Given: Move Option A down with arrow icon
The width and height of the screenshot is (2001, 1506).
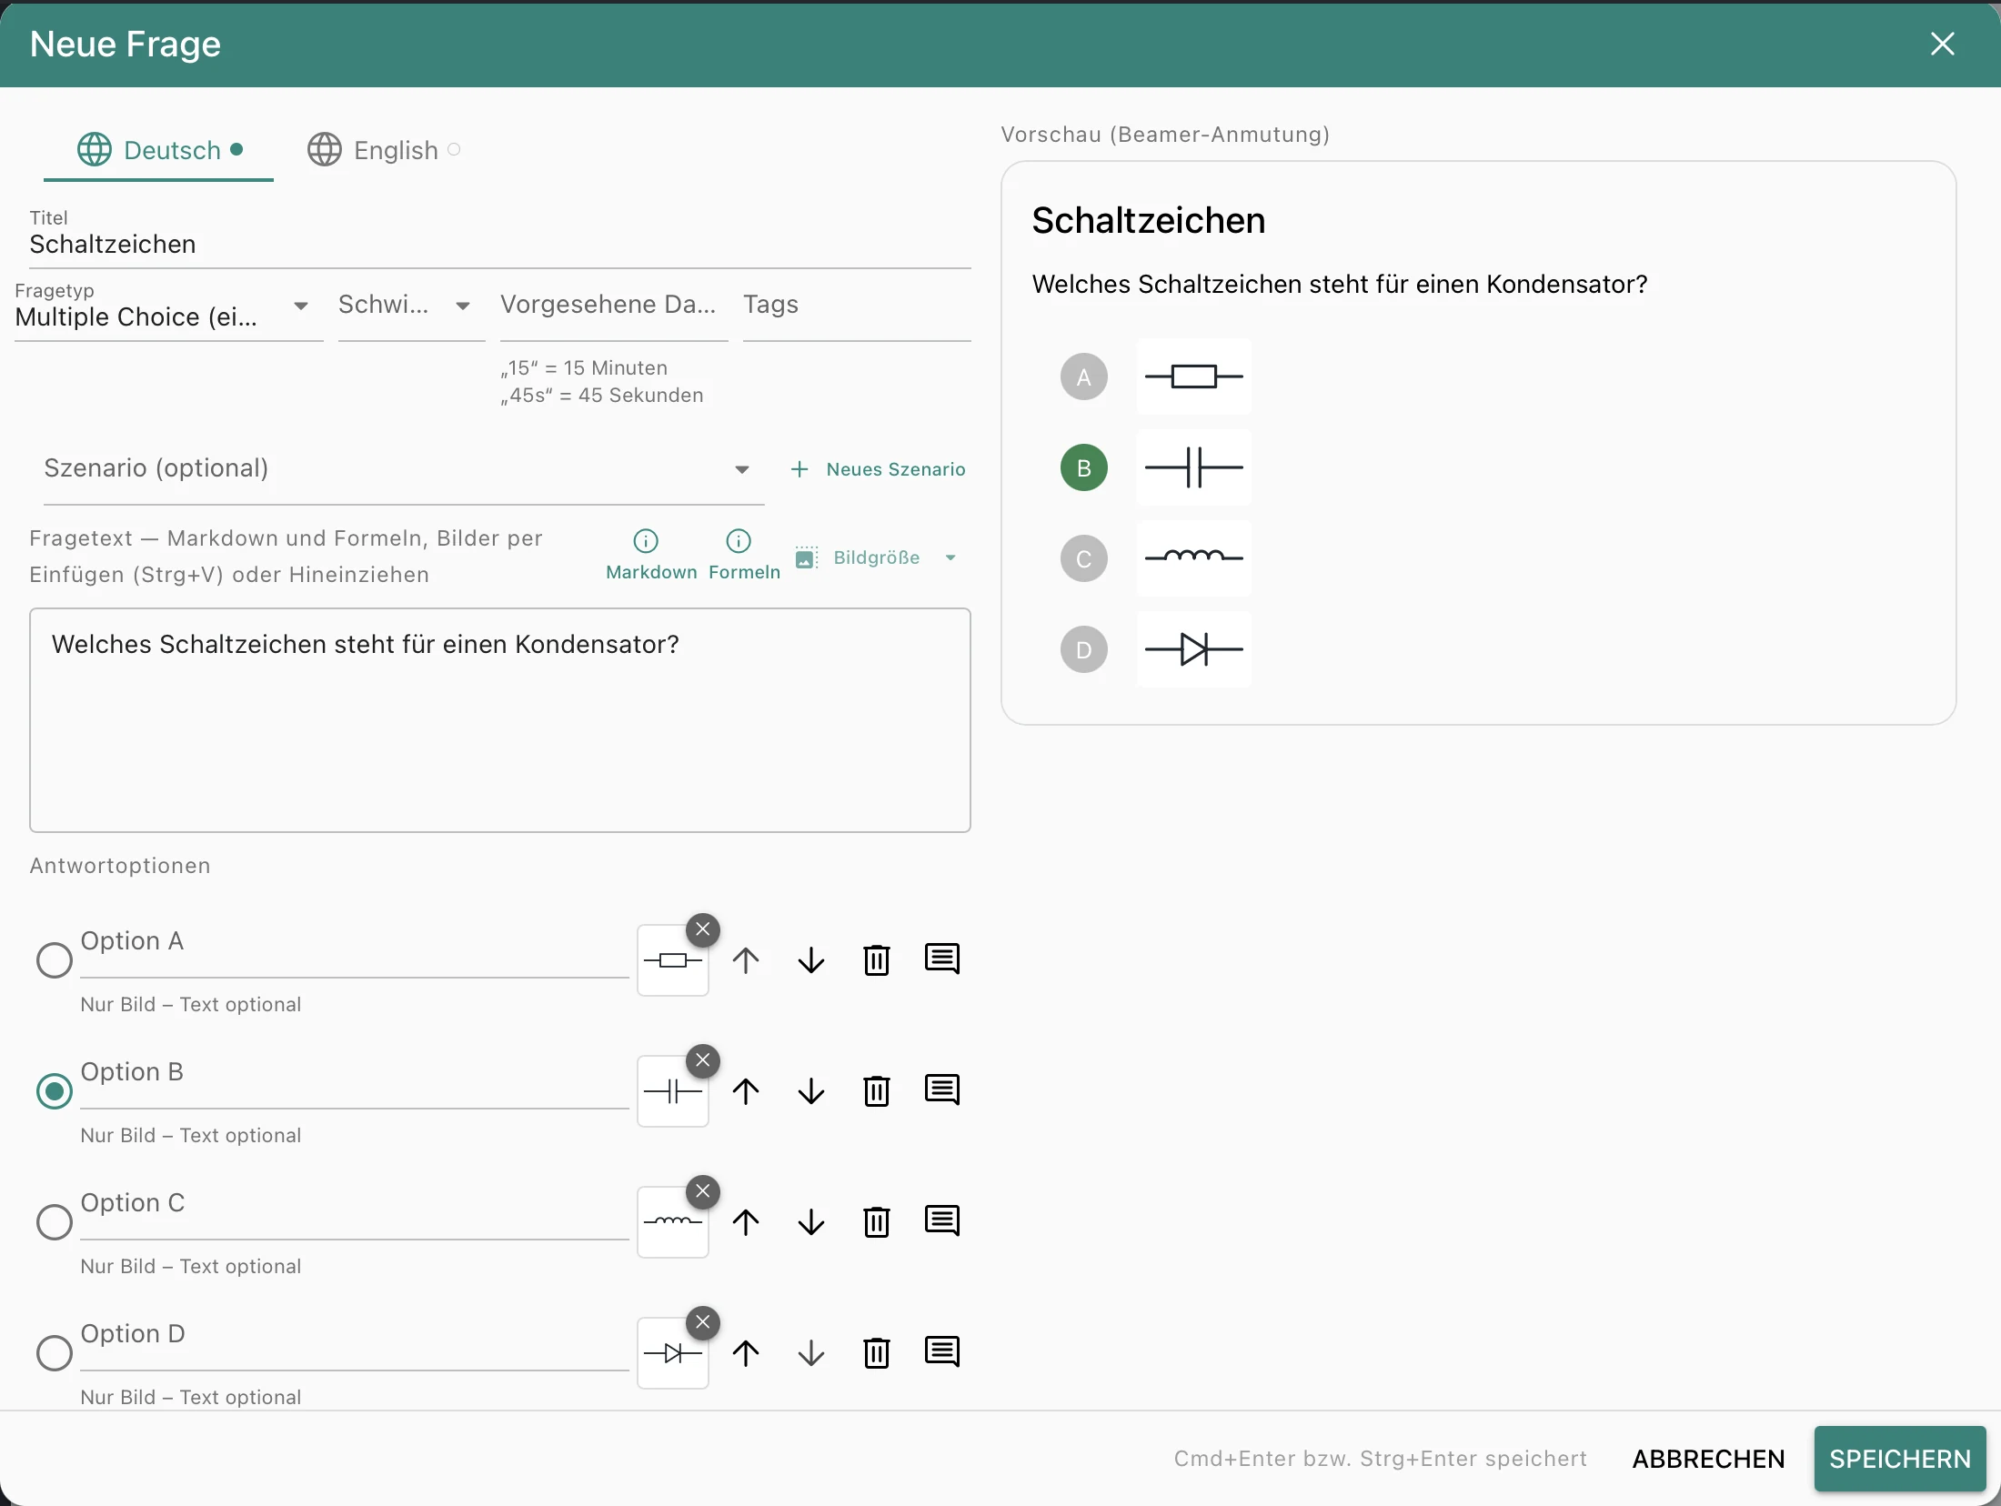Looking at the screenshot, I should (810, 959).
